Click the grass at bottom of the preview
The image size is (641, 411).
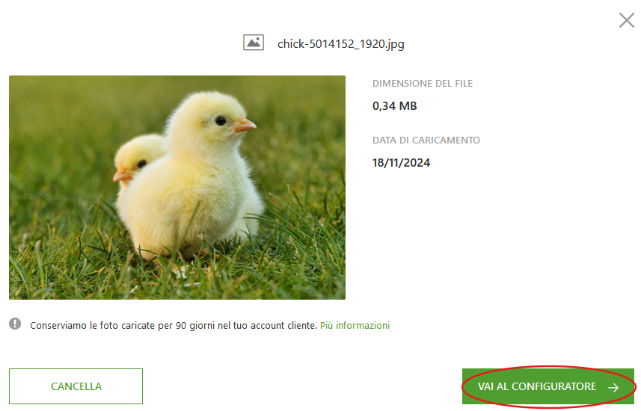pos(177,282)
